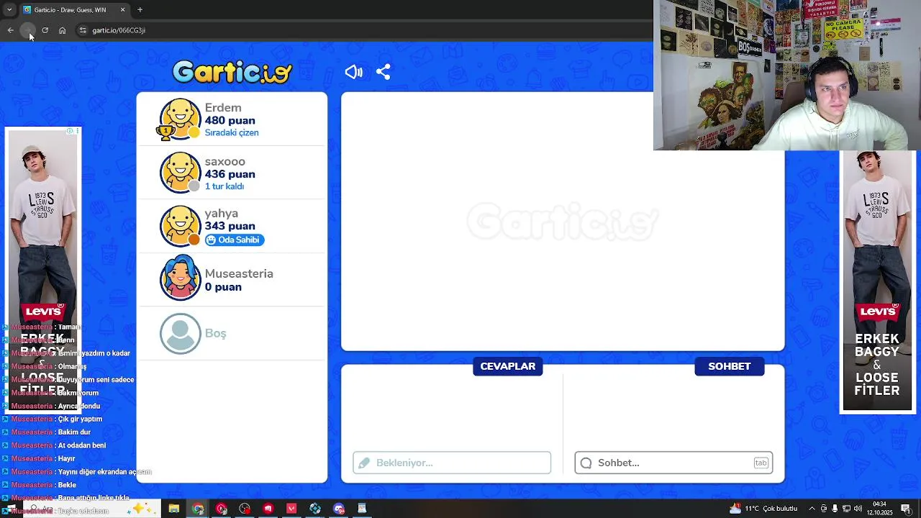
Task: Click '436 puan' score text
Action: tap(230, 174)
